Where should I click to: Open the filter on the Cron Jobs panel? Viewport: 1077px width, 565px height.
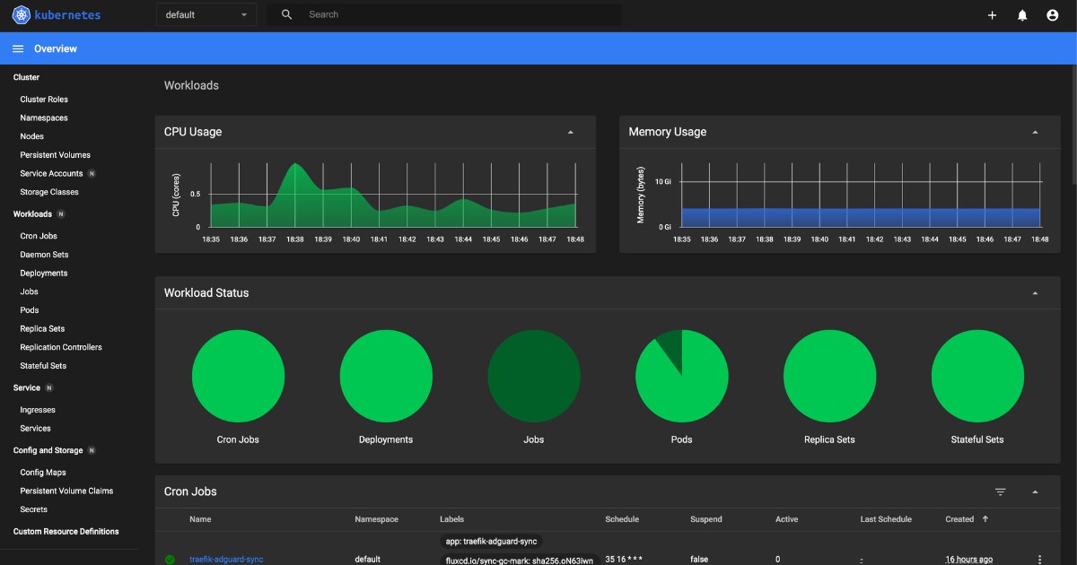click(1000, 491)
